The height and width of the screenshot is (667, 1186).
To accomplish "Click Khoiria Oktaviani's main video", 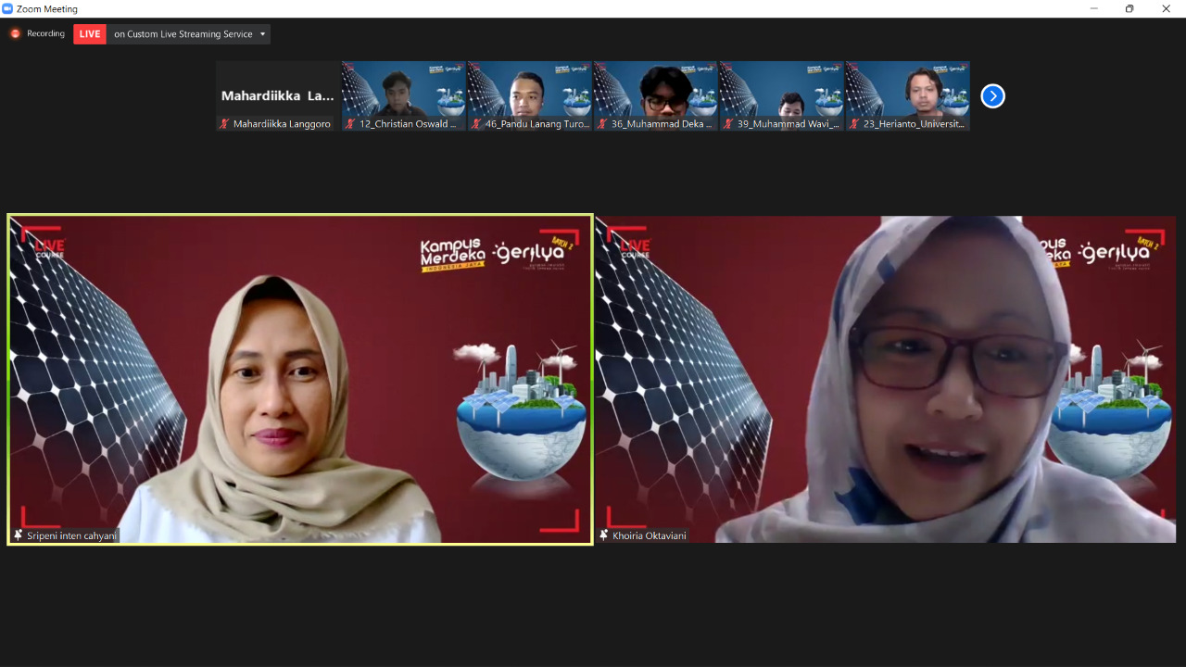I will coord(885,380).
